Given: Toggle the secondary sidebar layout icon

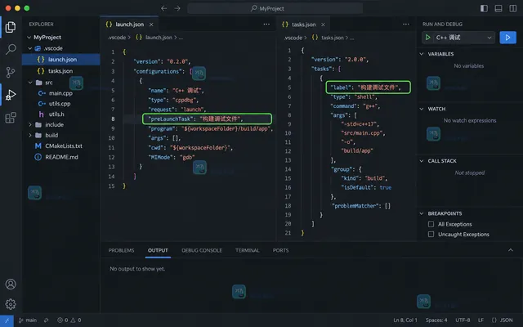Looking at the screenshot, I should (513, 8).
